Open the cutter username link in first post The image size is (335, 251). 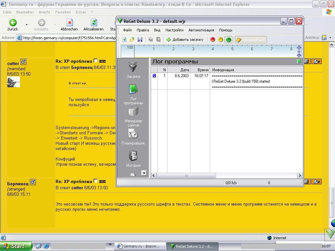pyautogui.click(x=13, y=63)
